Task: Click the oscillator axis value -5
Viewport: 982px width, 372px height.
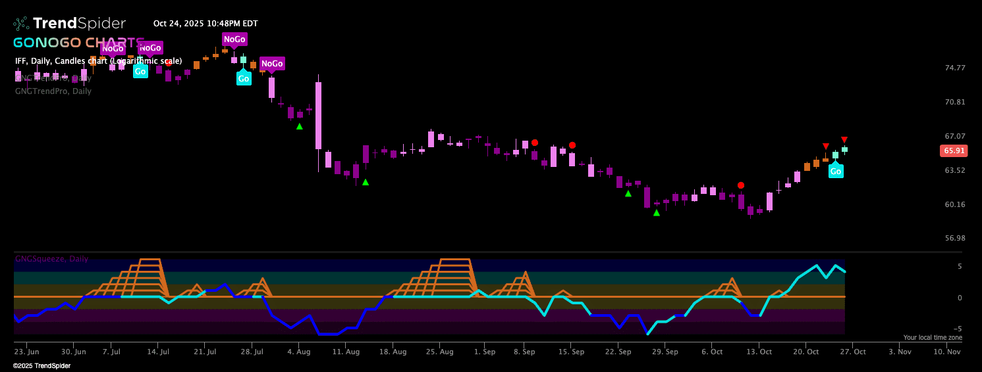Action: click(958, 329)
